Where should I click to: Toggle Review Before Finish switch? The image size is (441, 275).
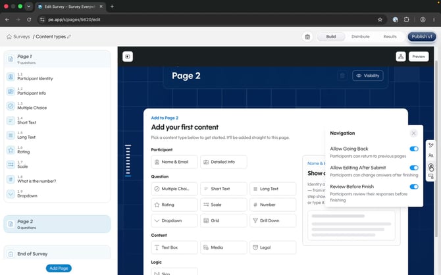tap(414, 187)
